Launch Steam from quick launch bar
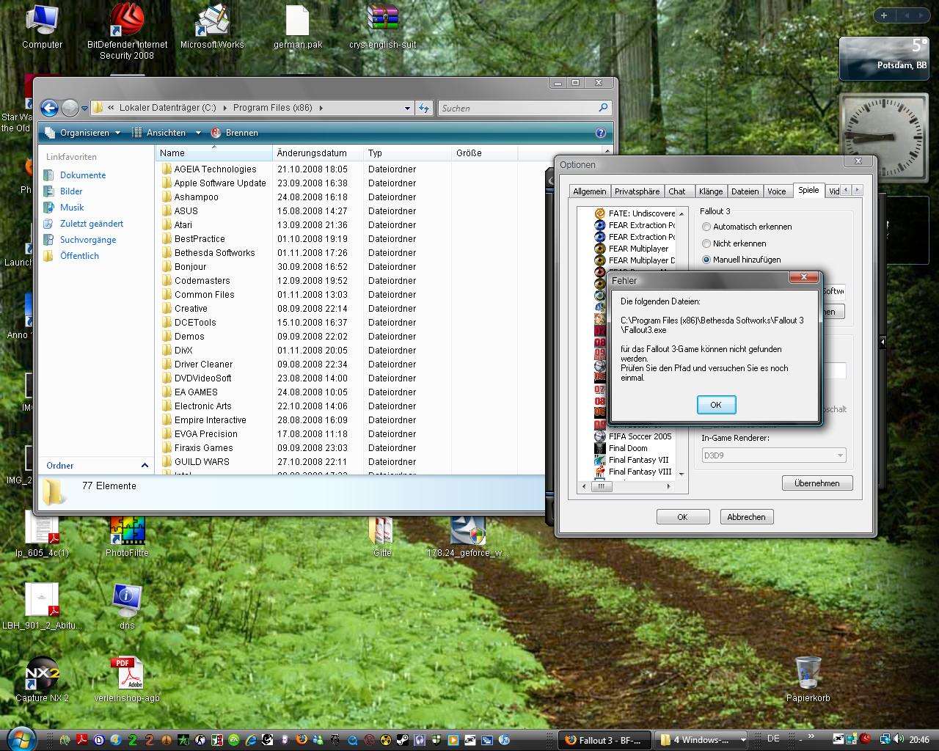This screenshot has width=939, height=751. tap(403, 740)
